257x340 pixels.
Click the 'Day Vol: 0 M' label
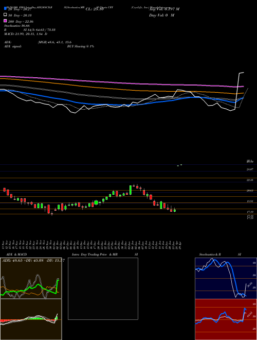point(161,15)
